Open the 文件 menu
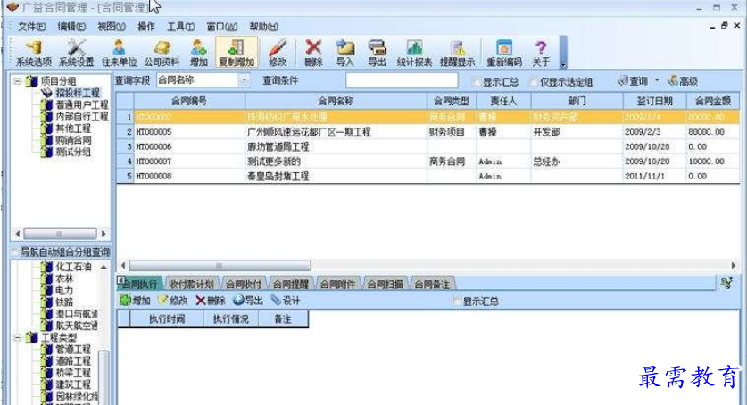Image resolution: width=747 pixels, height=405 pixels. tap(31, 27)
